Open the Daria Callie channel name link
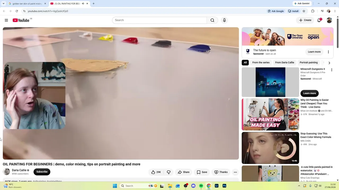 click(x=19, y=170)
